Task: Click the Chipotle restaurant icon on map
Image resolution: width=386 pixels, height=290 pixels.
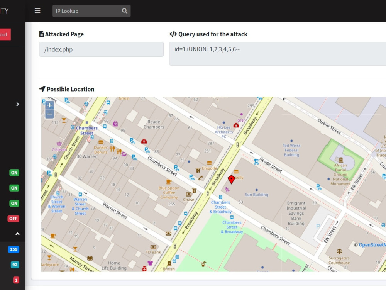Action: pos(209,163)
